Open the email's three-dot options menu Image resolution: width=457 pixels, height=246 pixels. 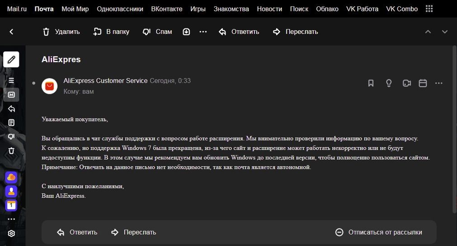click(438, 84)
